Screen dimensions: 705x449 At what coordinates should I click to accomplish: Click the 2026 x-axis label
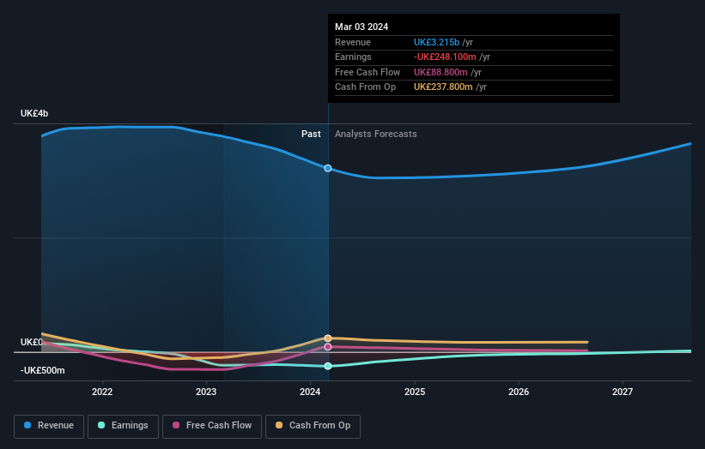pos(519,392)
